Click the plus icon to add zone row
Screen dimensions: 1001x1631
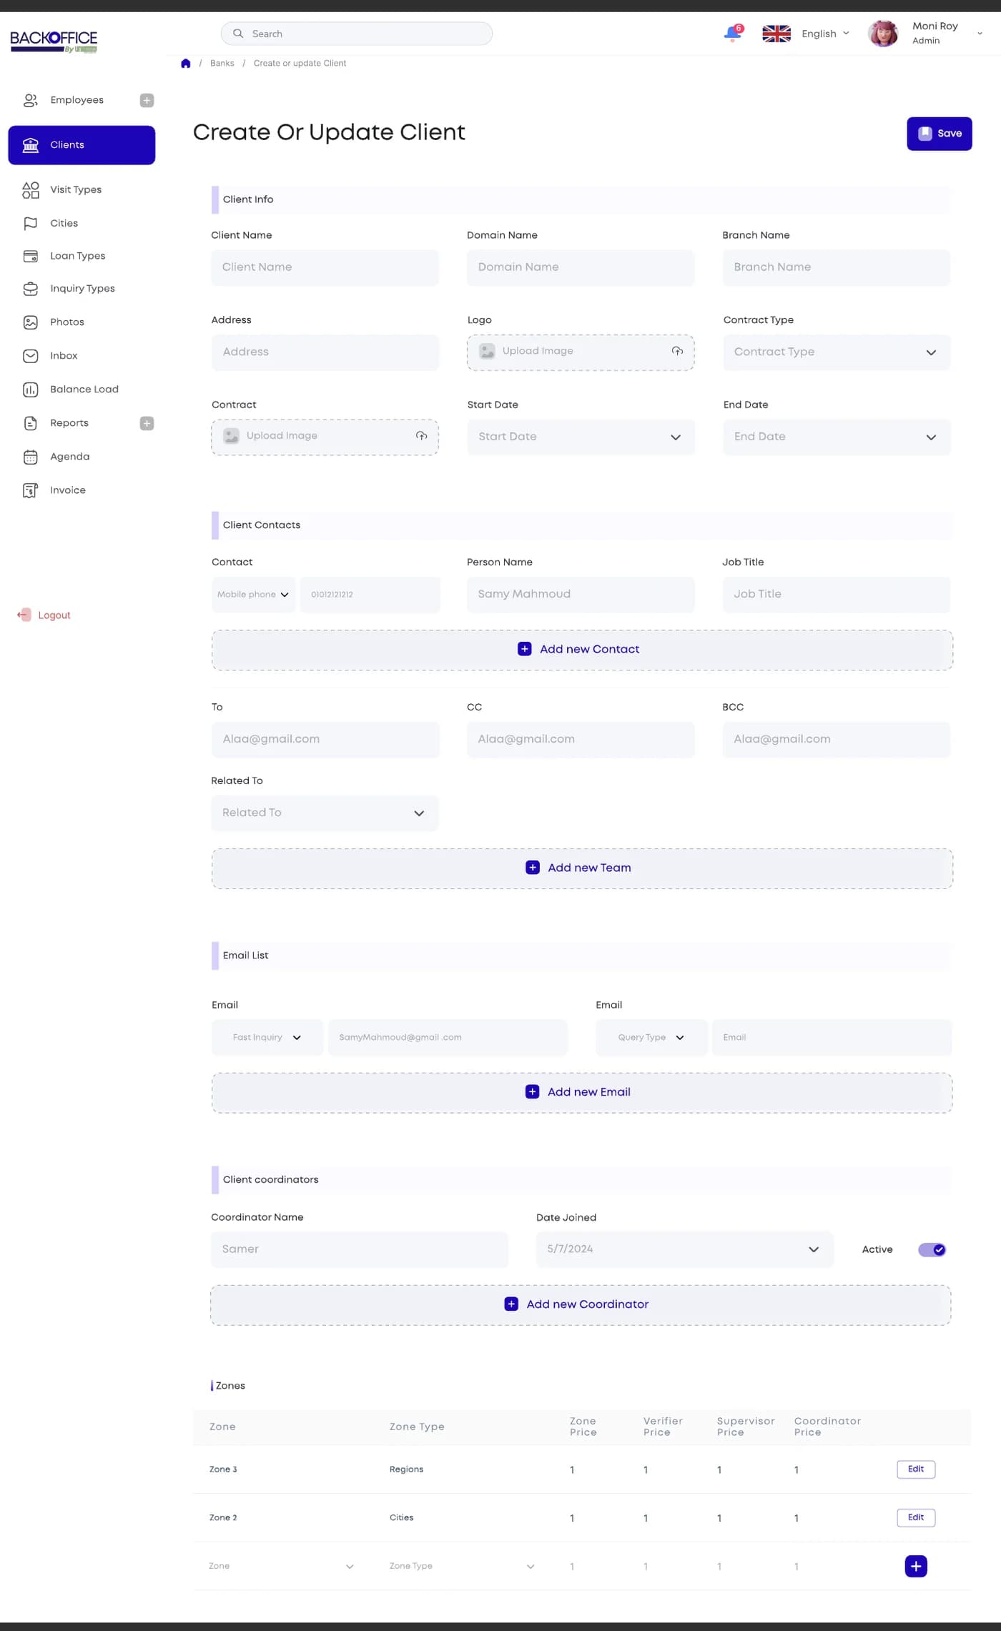(915, 1566)
